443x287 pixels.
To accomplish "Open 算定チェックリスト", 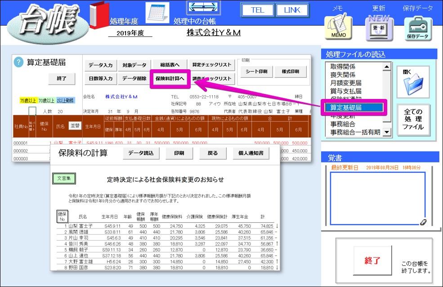I will (x=212, y=65).
